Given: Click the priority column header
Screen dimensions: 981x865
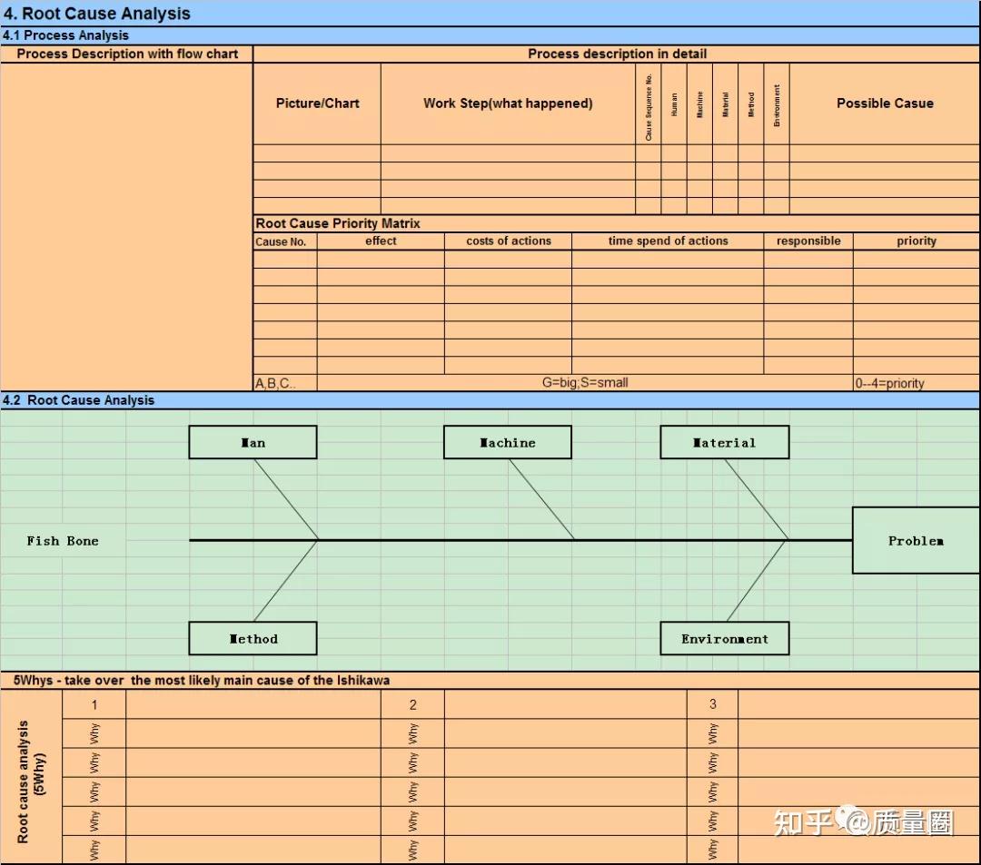Looking at the screenshot, I should [x=917, y=241].
